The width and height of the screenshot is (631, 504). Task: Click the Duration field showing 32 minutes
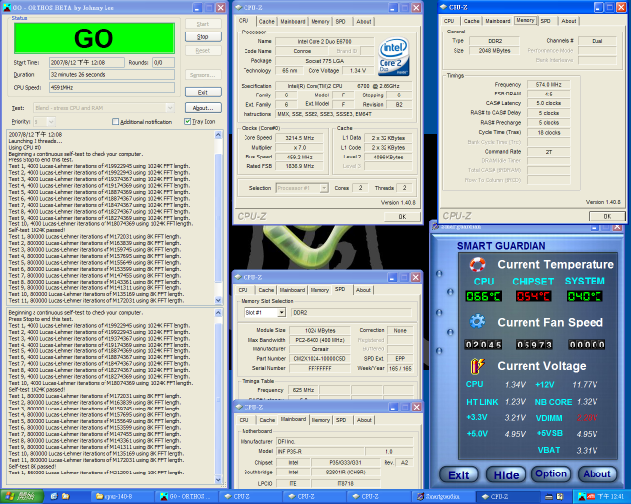(x=111, y=75)
